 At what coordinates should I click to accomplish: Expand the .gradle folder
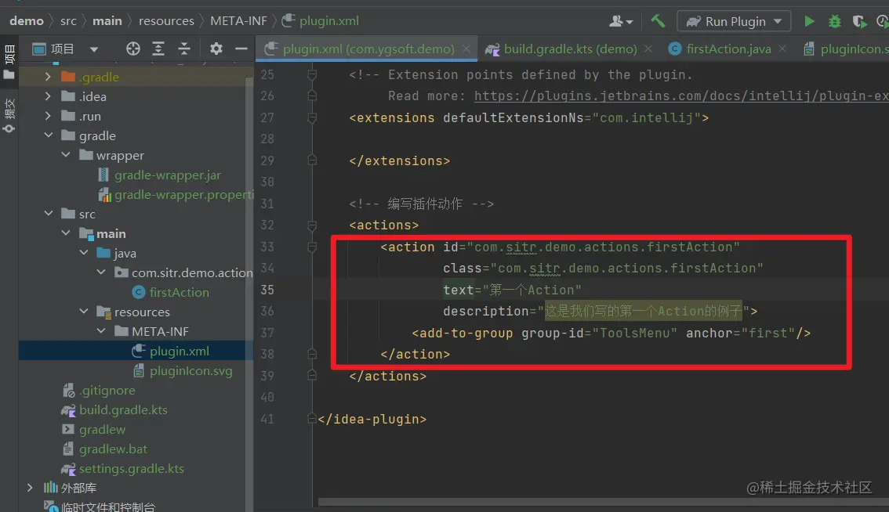point(48,77)
